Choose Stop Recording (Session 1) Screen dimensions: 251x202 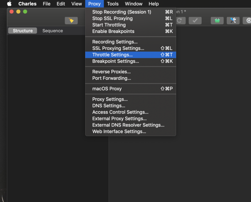pos(122,12)
